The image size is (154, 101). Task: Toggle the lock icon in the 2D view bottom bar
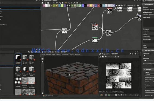tap(138, 95)
